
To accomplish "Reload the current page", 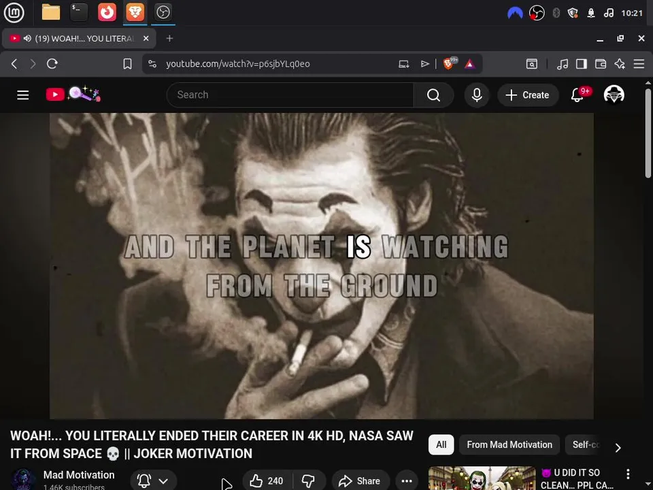I will coord(52,64).
